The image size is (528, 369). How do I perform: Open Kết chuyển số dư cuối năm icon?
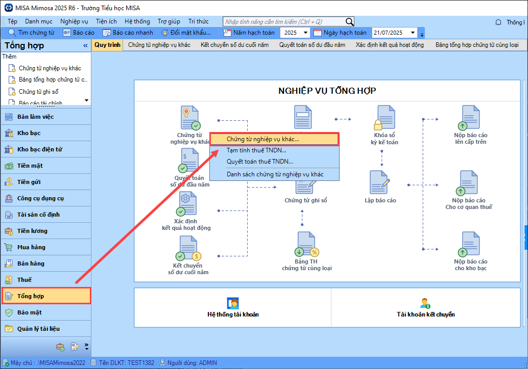[188, 248]
